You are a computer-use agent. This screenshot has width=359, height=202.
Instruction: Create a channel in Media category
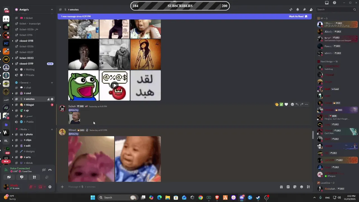pos(52,129)
